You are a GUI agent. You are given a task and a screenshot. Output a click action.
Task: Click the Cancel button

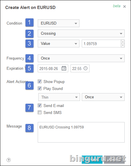point(114,160)
